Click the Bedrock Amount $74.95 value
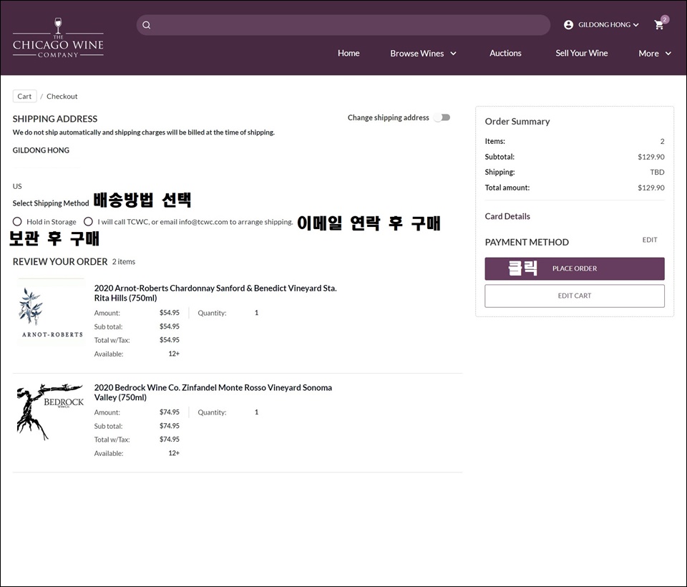The image size is (687, 587). [x=170, y=412]
